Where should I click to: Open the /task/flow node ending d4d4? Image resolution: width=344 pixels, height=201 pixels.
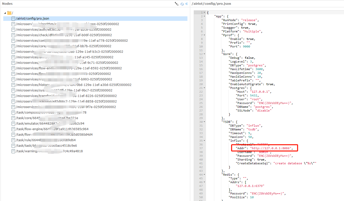(54, 135)
